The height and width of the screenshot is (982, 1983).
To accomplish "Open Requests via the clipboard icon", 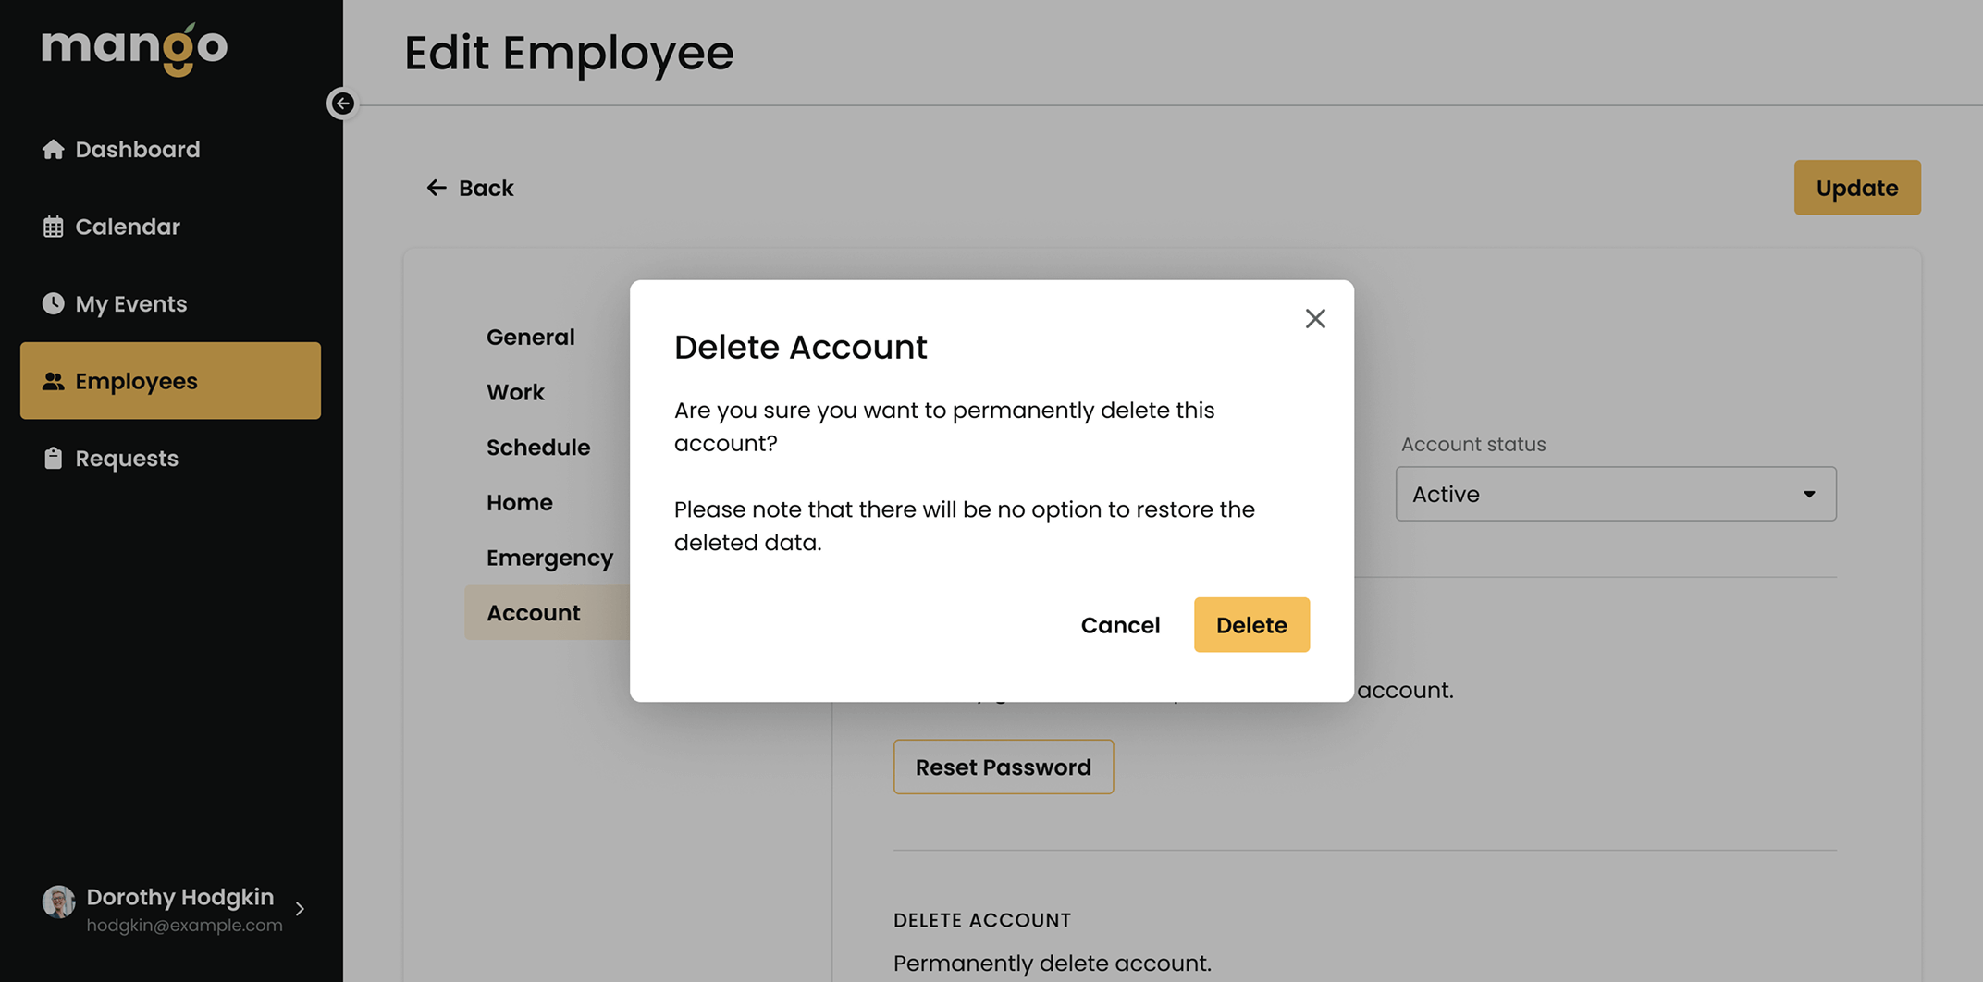I will [x=53, y=458].
